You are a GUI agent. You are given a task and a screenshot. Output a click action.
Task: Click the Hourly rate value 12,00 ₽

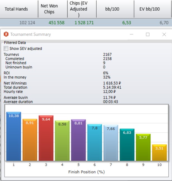109,91
